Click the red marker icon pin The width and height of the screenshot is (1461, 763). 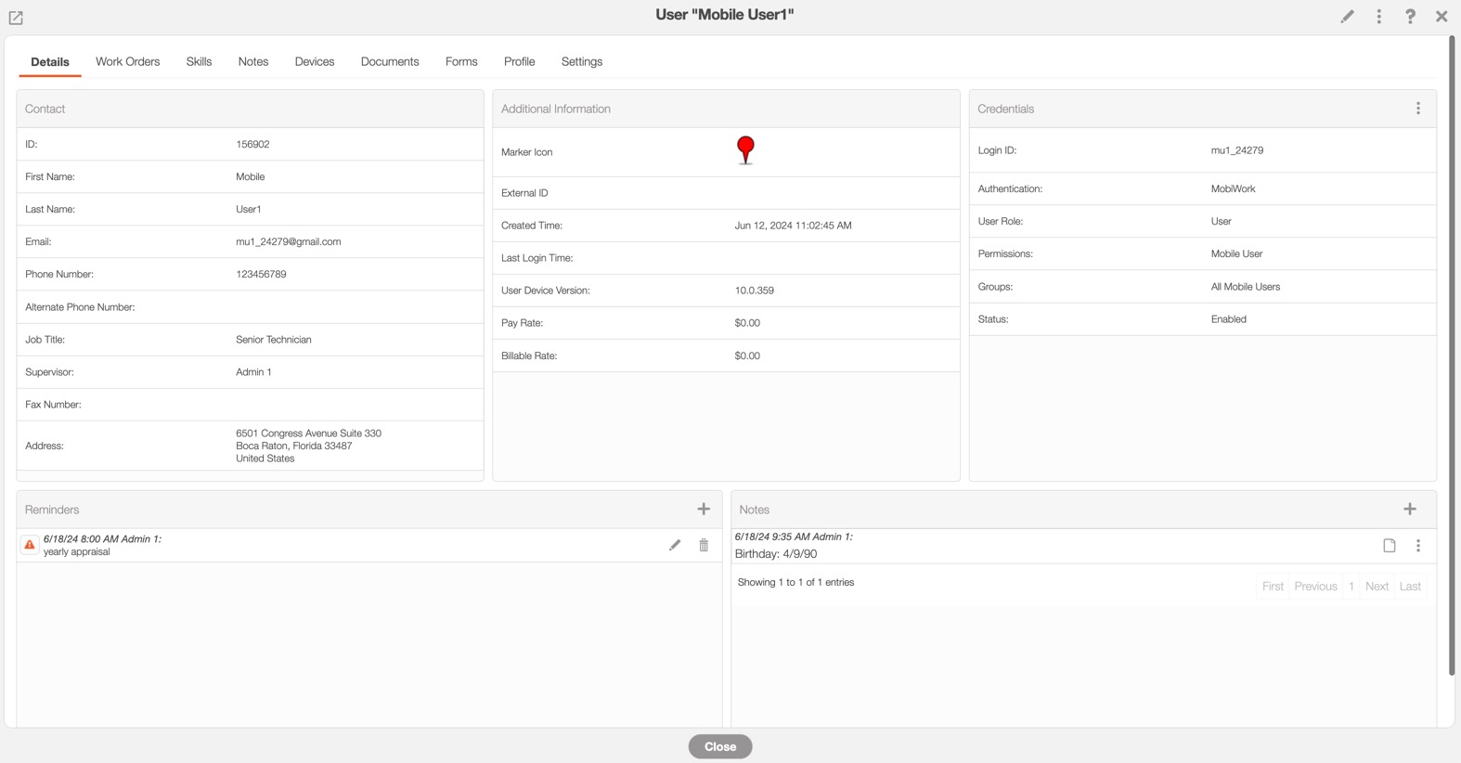[x=745, y=149]
